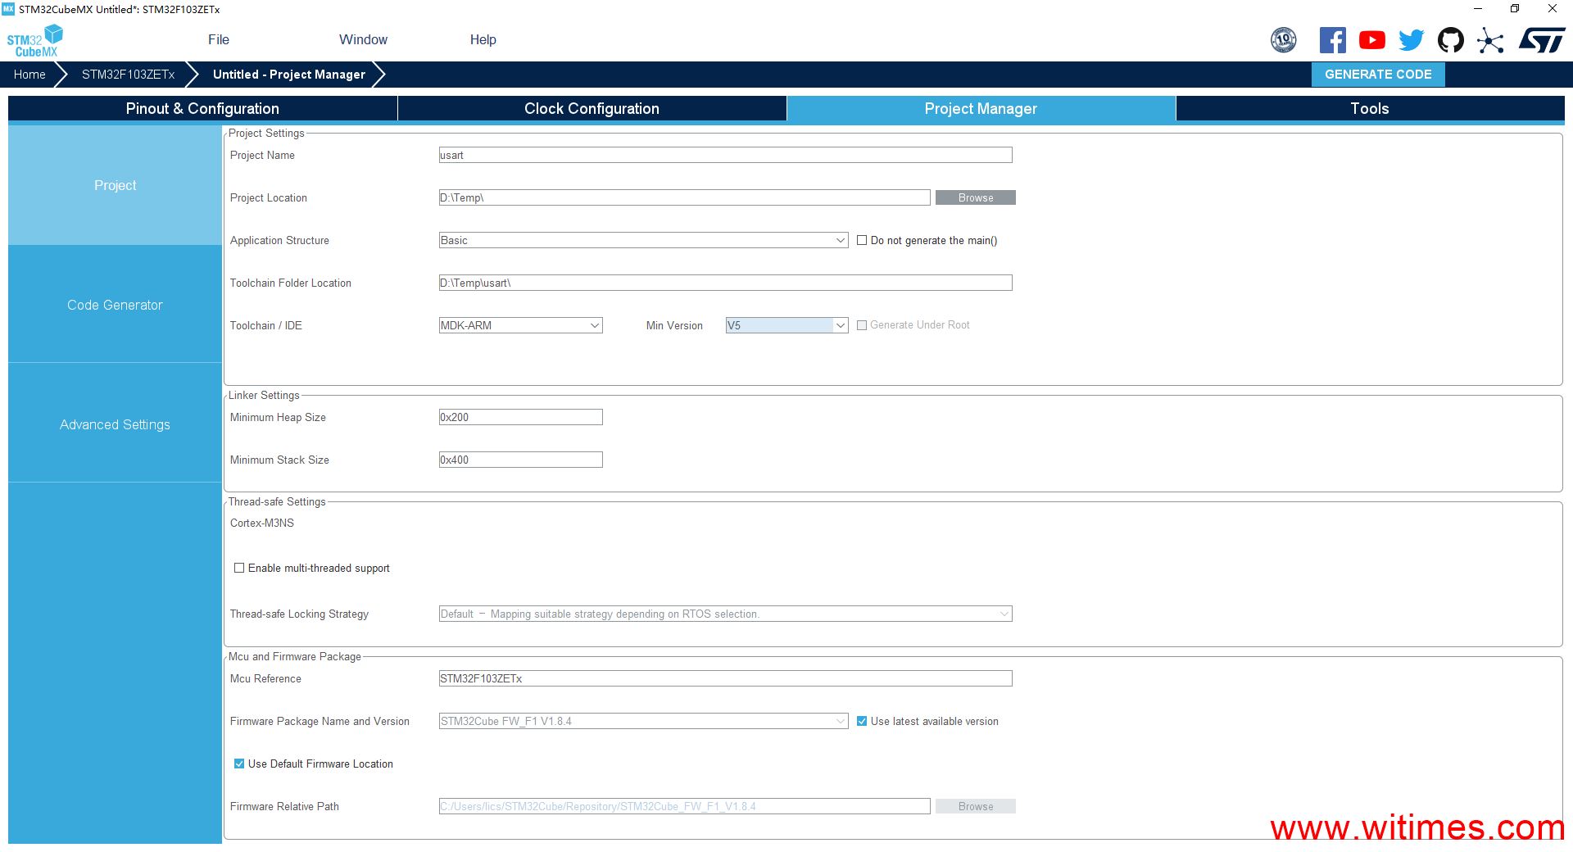
Task: Open the ST Facebook page icon
Action: [1332, 39]
